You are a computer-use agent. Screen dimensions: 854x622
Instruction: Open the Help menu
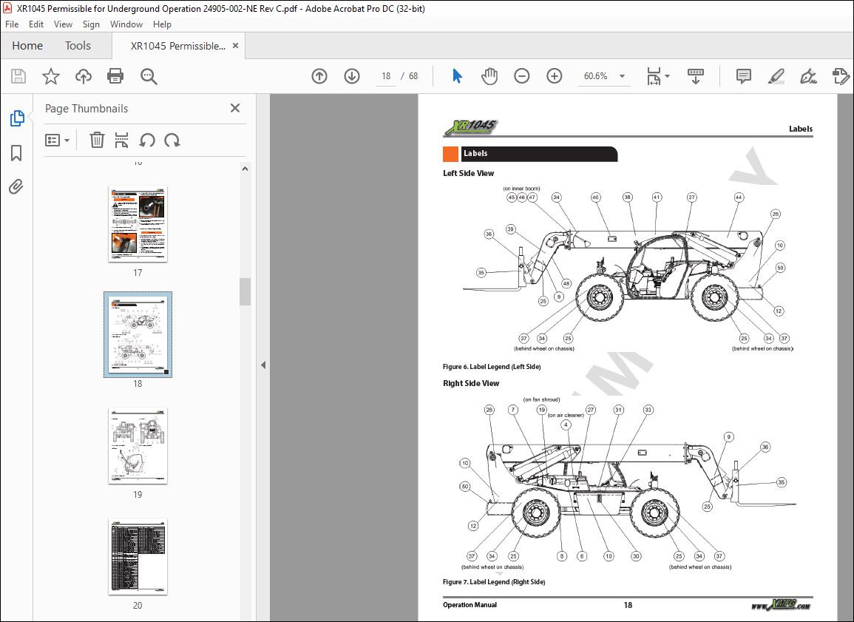(163, 24)
